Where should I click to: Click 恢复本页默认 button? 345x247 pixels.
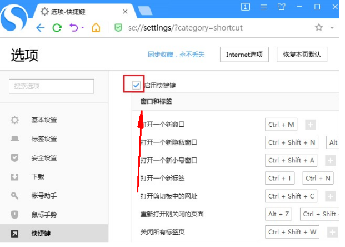point(302,55)
